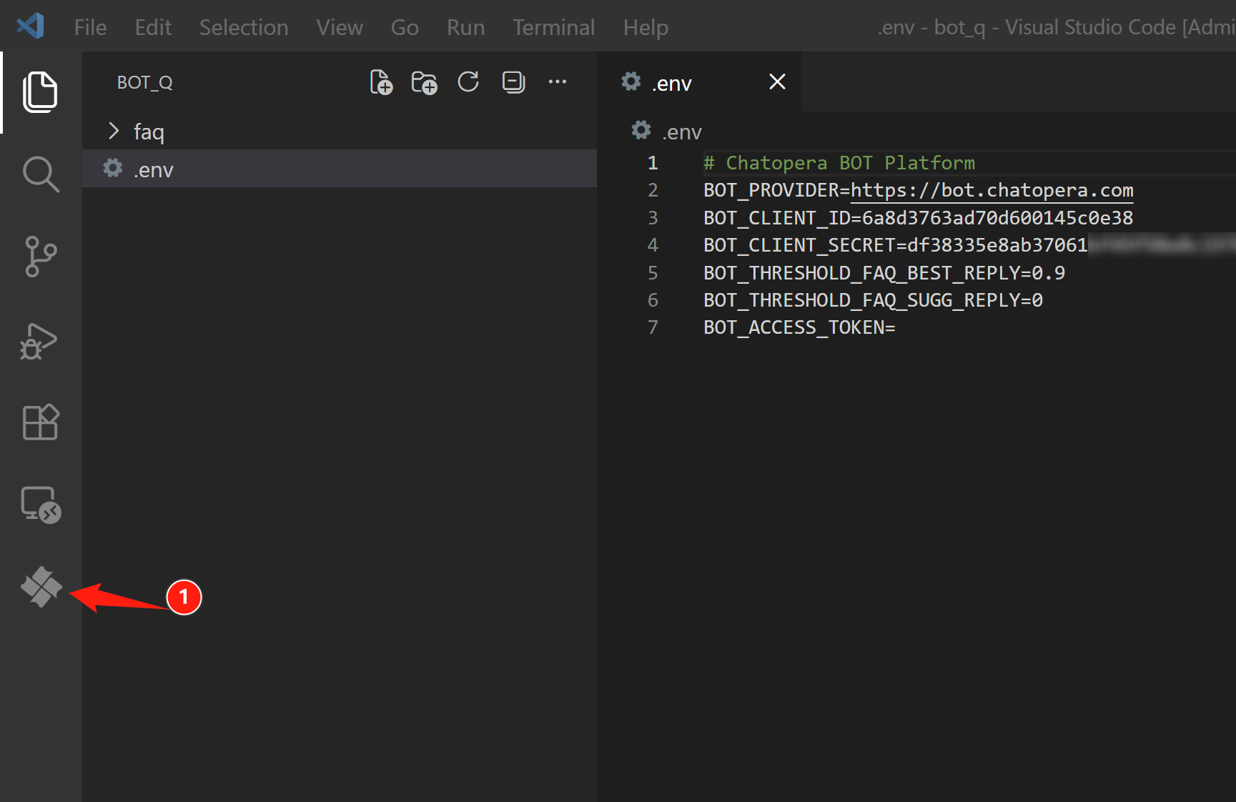
Task: Follow the bot.chatopera.com URL link
Action: 992,190
